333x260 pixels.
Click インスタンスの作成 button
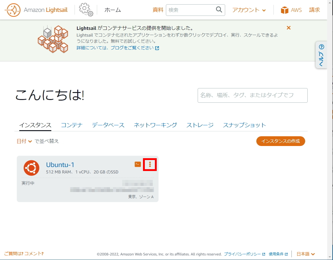(x=280, y=141)
